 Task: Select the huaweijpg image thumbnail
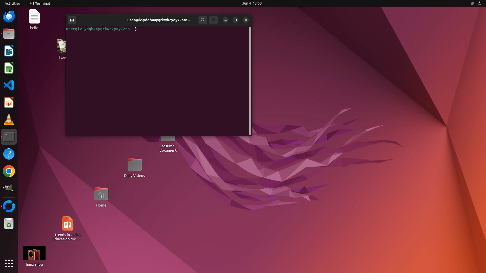[34, 253]
